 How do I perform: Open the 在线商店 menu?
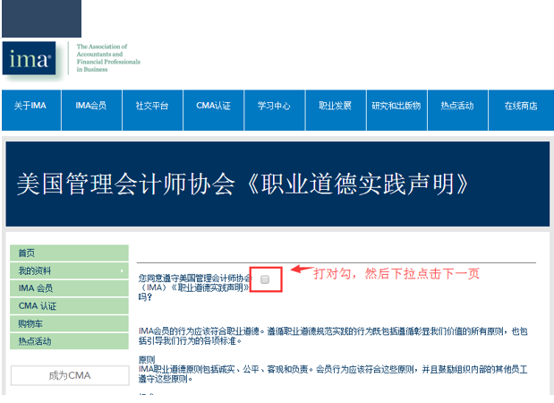[521, 110]
